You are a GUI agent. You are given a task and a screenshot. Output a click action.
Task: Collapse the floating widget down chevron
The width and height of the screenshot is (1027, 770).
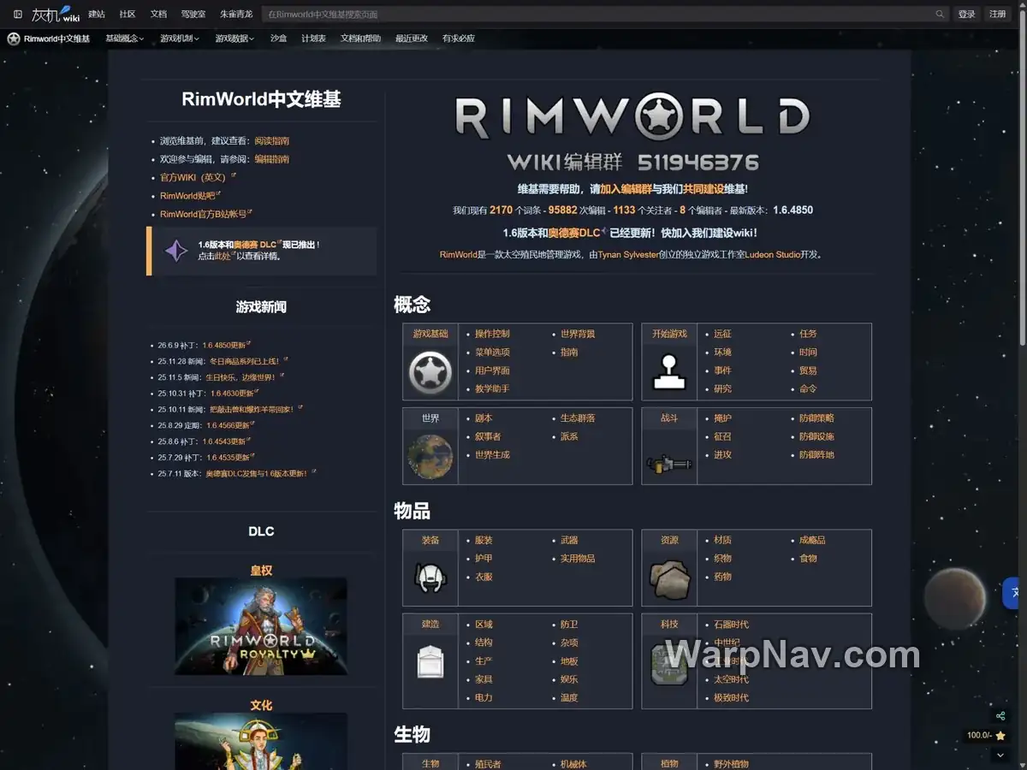pos(1000,755)
